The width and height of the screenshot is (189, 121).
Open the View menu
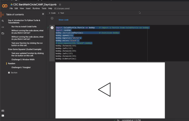coord(22,8)
